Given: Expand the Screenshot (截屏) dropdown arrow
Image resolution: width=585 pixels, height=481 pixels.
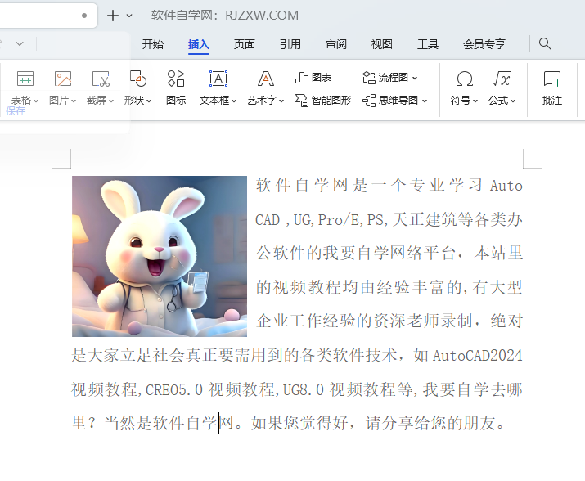Looking at the screenshot, I should point(111,101).
